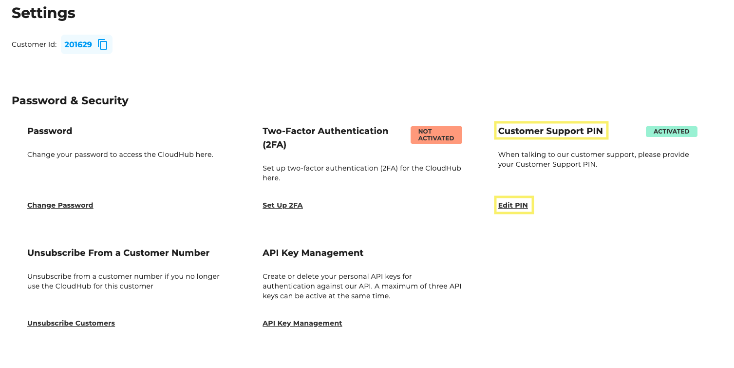This screenshot has width=734, height=368.
Task: Select the Password & Security heading
Action: [x=70, y=100]
